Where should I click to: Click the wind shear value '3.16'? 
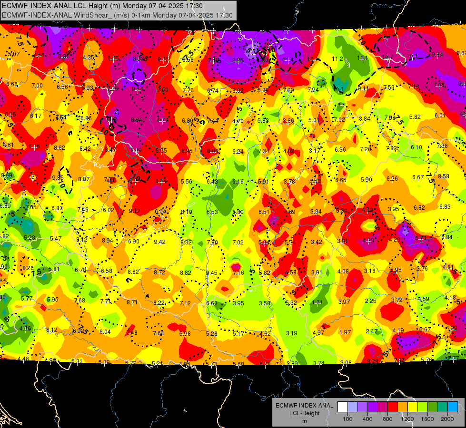(370, 271)
